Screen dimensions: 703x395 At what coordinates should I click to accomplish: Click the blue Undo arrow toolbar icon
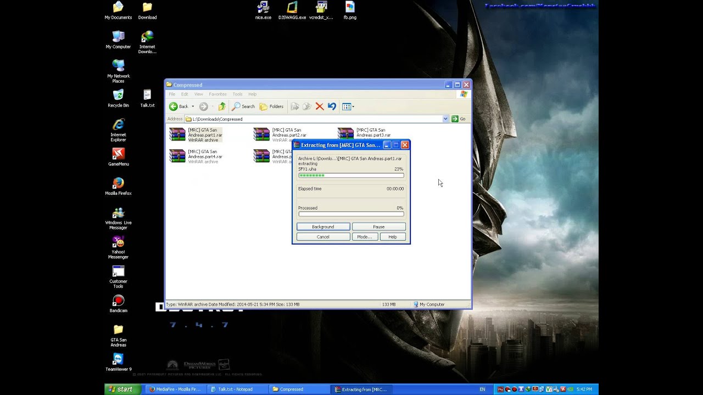pyautogui.click(x=332, y=106)
